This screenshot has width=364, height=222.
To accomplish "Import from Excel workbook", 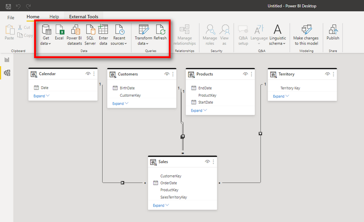I will pyautogui.click(x=59, y=32).
